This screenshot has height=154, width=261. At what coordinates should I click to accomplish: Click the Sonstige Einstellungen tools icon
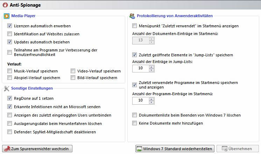click(7, 89)
